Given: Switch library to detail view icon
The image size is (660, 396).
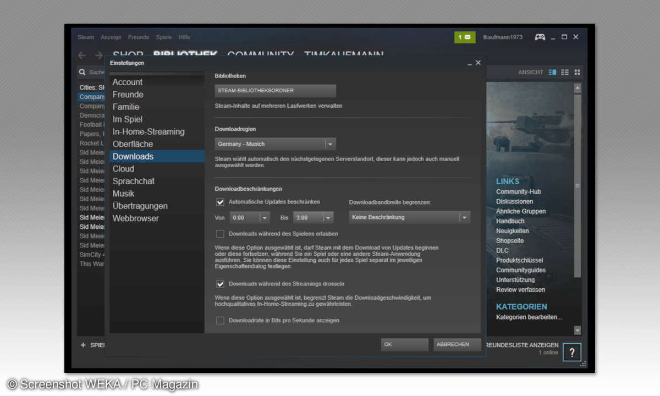Looking at the screenshot, I should tap(552, 72).
